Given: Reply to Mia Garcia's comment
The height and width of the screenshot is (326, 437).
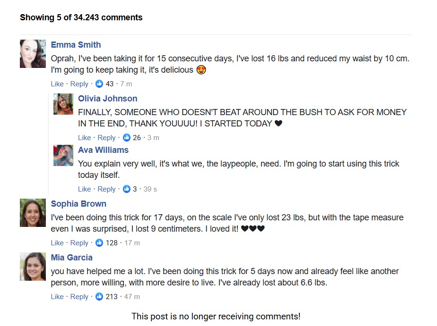Looking at the screenshot, I should 79,297.
